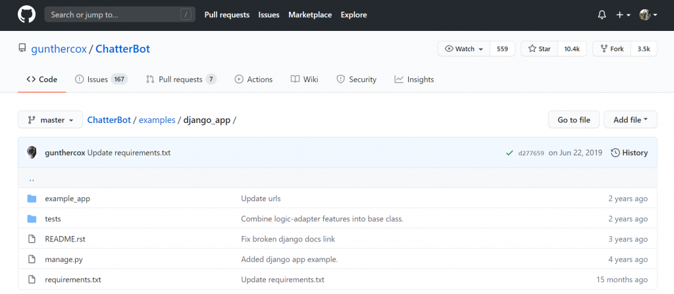This screenshot has height=294, width=674.
Task: Open the Actions tab
Action: point(253,80)
